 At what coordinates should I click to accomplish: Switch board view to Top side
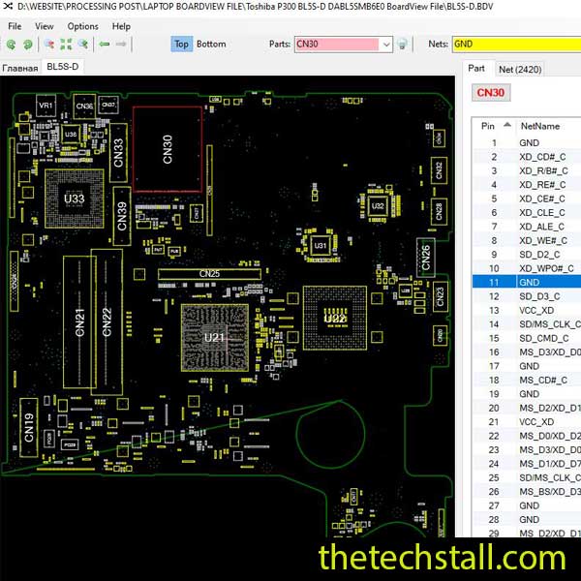pyautogui.click(x=181, y=44)
